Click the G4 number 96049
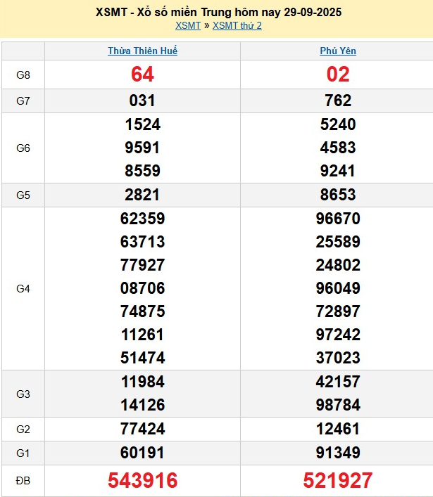 338,288
